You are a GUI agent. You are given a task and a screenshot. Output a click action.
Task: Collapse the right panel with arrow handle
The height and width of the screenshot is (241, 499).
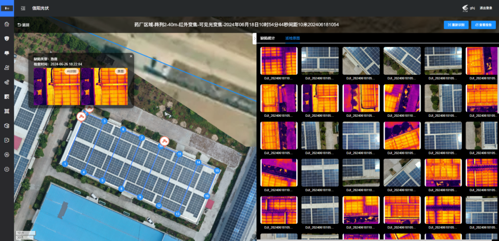255,39
